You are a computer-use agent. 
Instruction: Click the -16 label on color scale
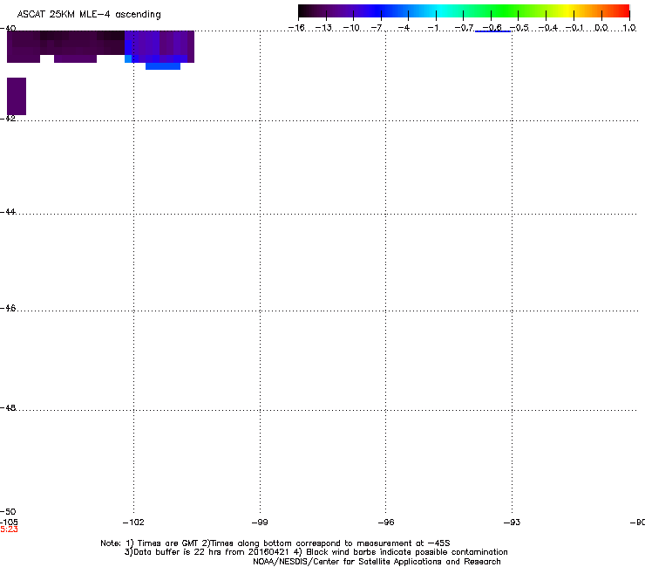[296, 28]
